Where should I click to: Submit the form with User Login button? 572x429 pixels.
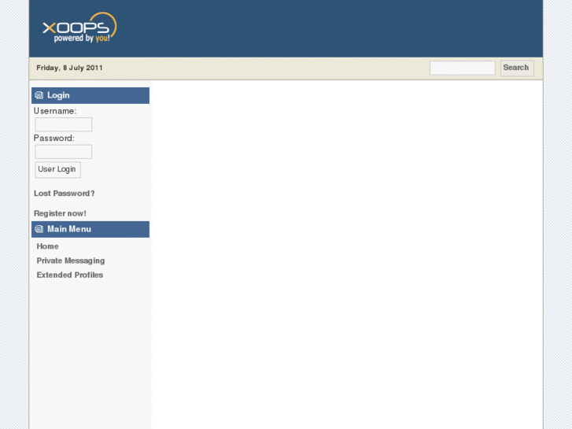point(57,169)
